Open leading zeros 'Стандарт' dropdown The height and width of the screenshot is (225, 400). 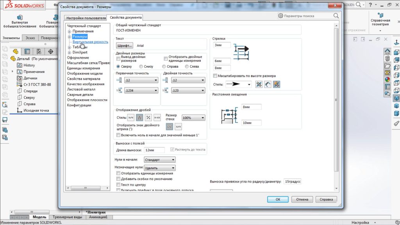(x=159, y=160)
